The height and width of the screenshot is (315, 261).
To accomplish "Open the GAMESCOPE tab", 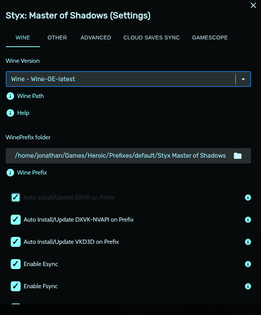I will click(210, 38).
